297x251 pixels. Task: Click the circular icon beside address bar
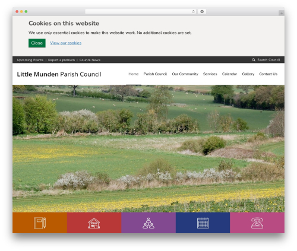202,12
